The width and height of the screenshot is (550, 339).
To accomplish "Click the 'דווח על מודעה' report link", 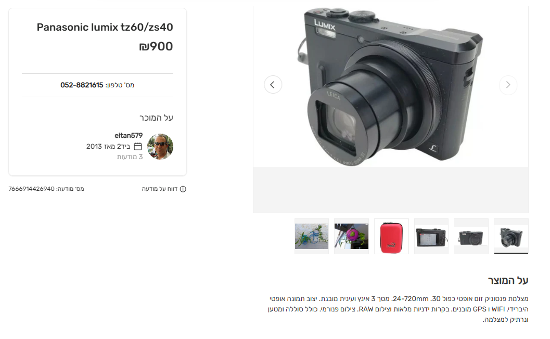I will (160, 189).
